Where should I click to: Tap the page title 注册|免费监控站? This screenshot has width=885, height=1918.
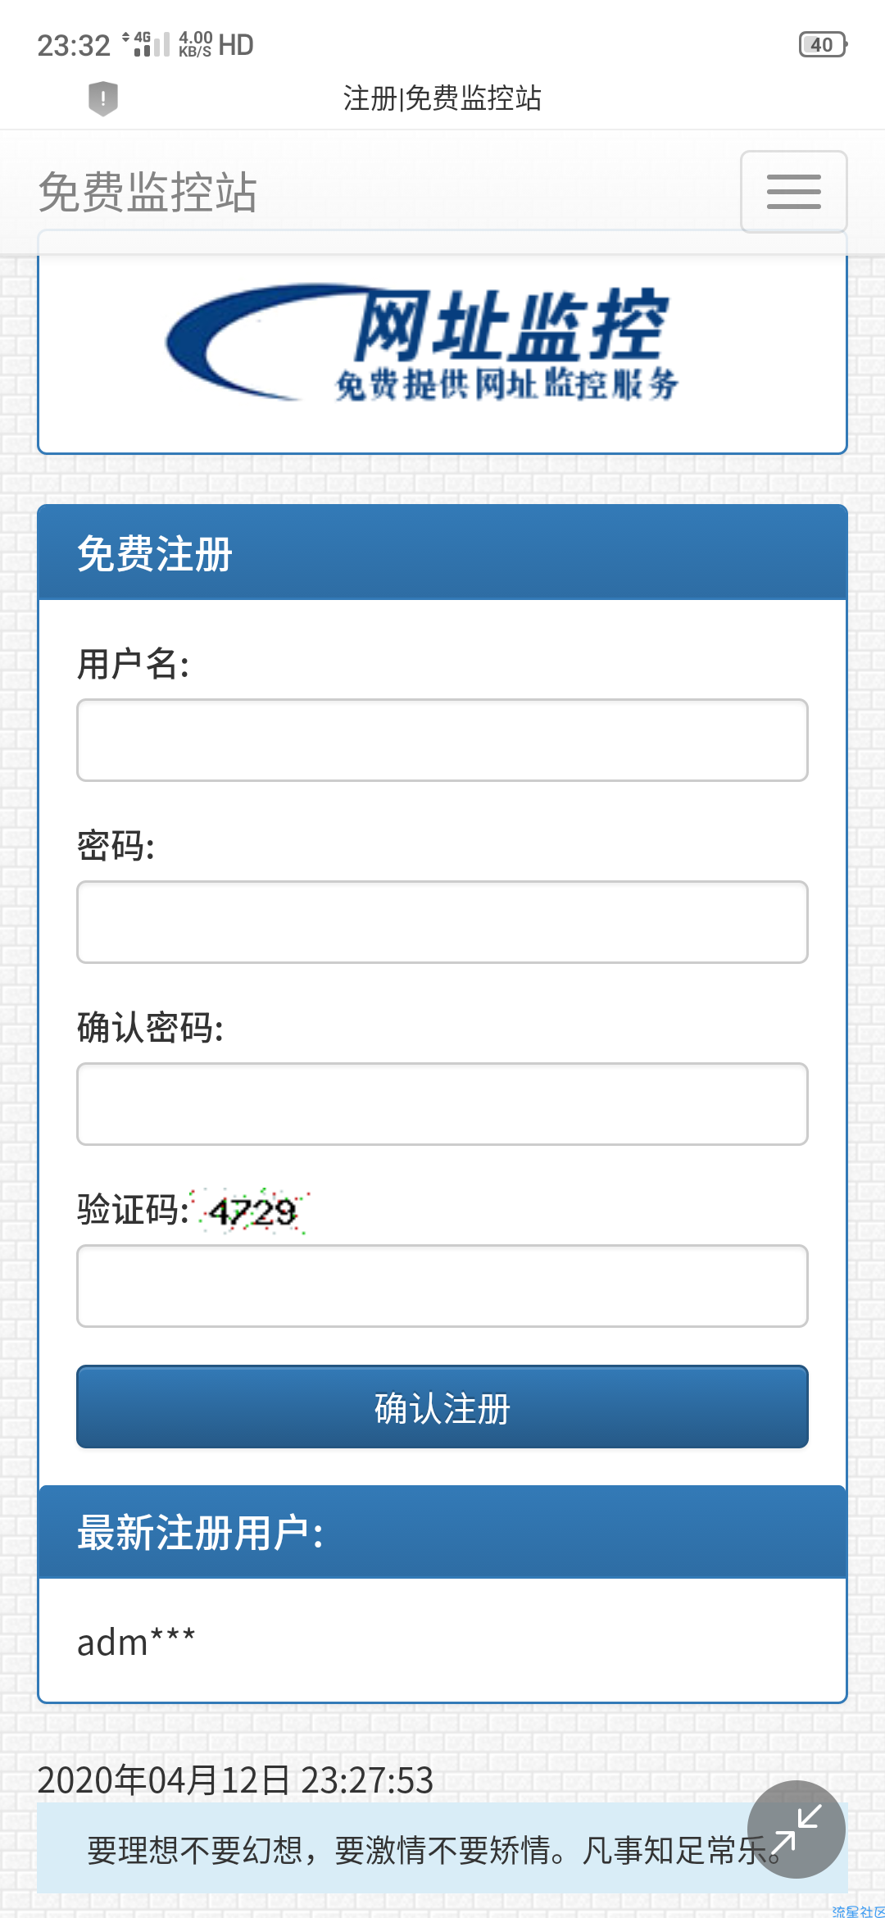click(x=442, y=98)
